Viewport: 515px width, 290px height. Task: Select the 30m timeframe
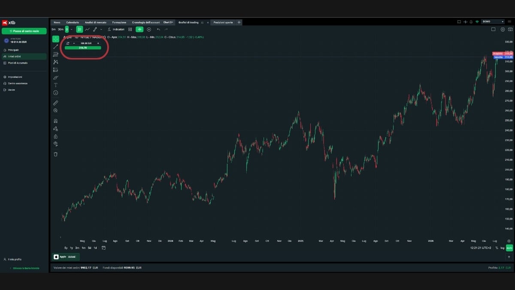(x=61, y=29)
